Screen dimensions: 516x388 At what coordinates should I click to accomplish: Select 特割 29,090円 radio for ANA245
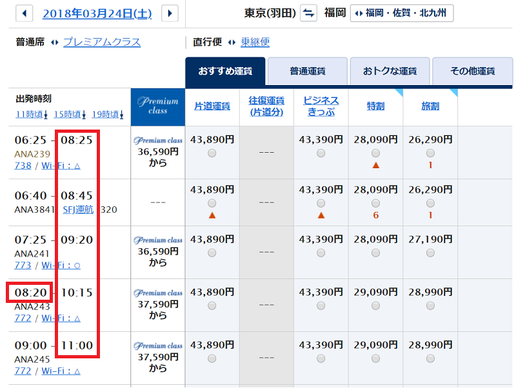click(376, 358)
